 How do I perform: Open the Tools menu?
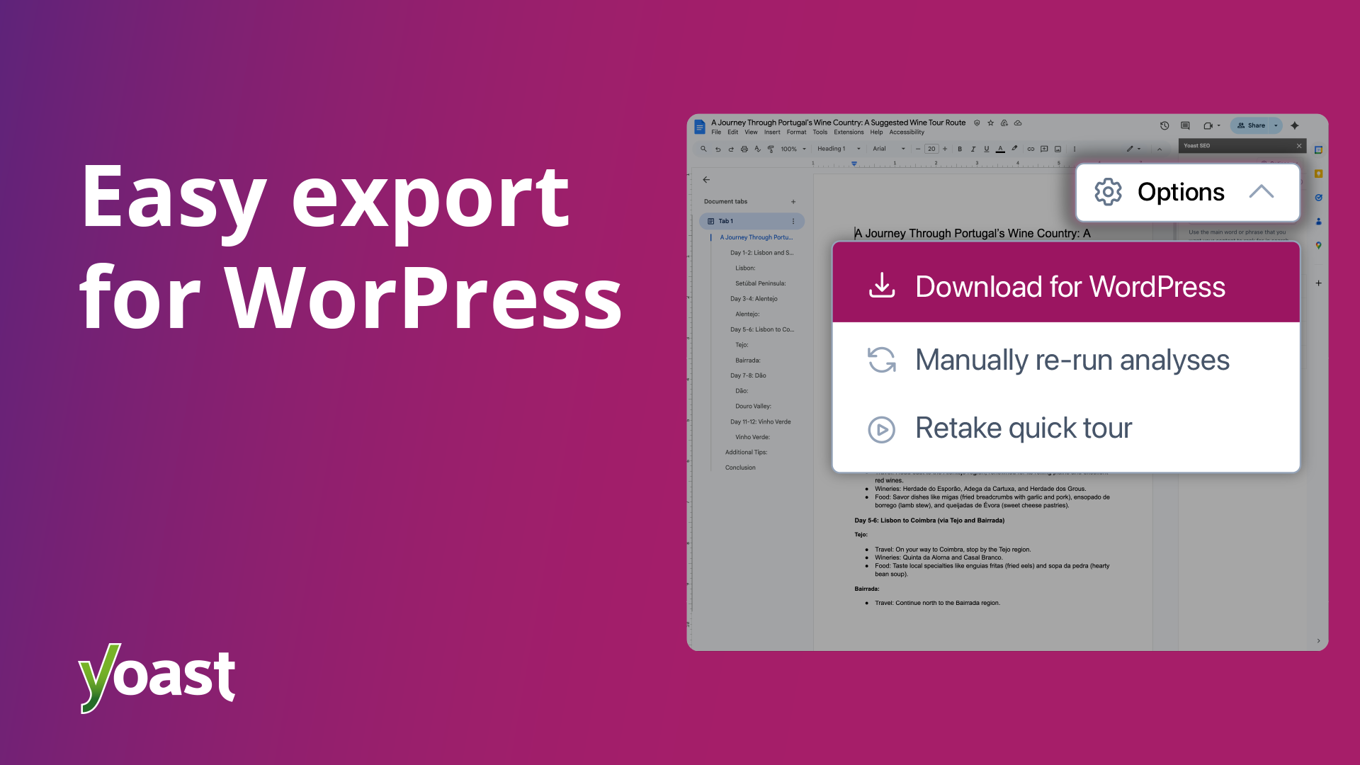click(x=820, y=132)
